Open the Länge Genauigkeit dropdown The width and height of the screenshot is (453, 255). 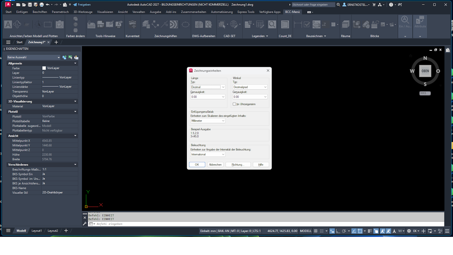pos(208,97)
